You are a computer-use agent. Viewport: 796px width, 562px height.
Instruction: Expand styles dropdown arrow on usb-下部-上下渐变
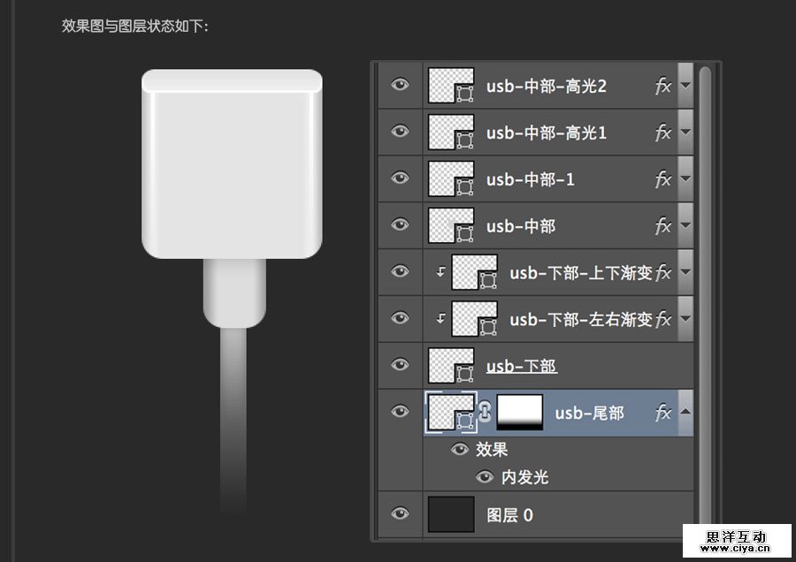[685, 272]
